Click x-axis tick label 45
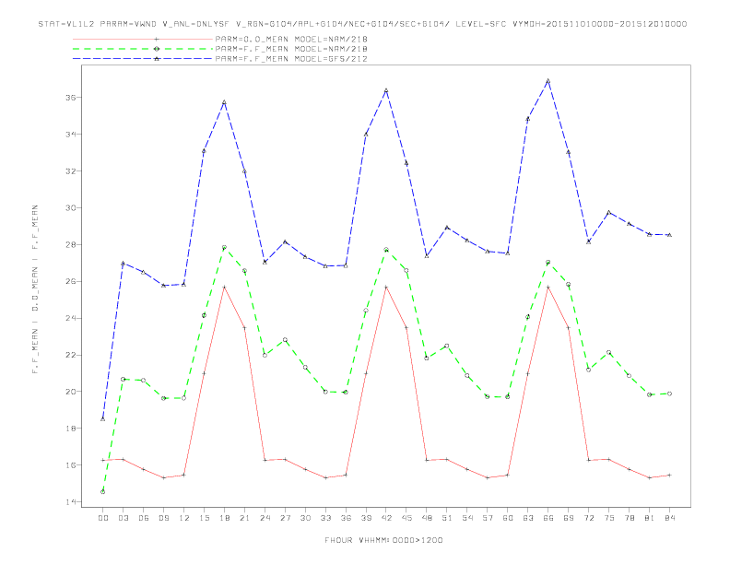This screenshot has height=564, width=730. 406,518
